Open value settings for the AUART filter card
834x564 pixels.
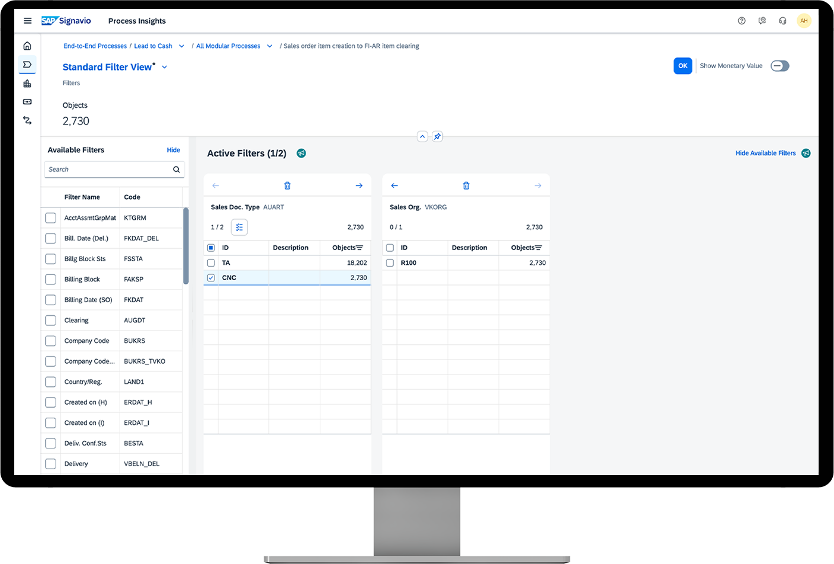pos(239,227)
